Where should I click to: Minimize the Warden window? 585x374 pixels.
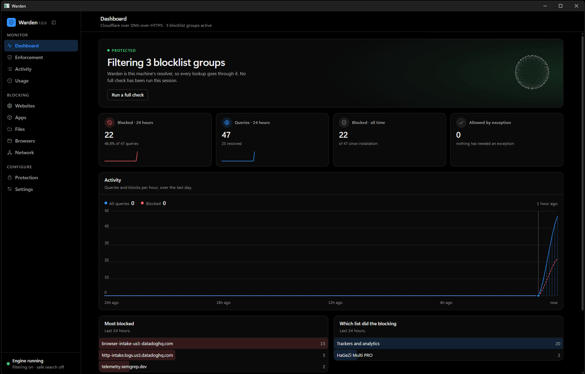pos(545,6)
